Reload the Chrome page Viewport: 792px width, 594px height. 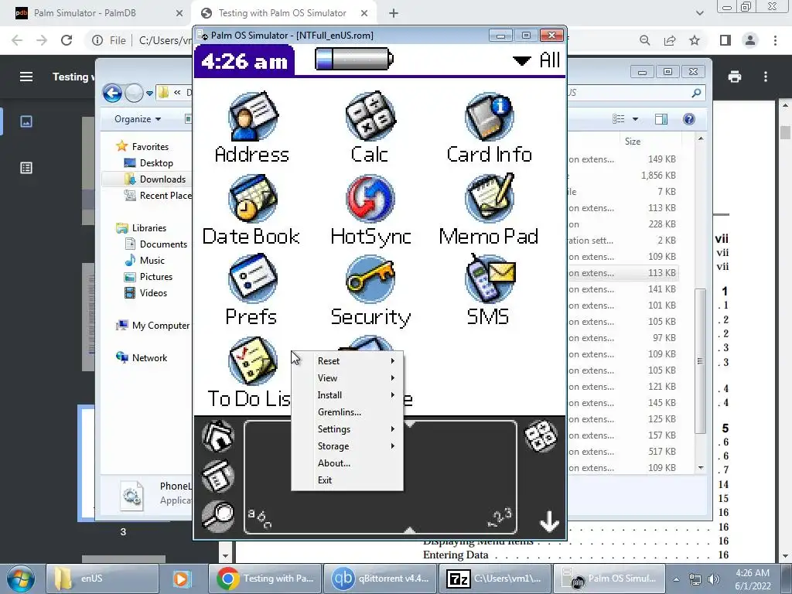point(67,40)
